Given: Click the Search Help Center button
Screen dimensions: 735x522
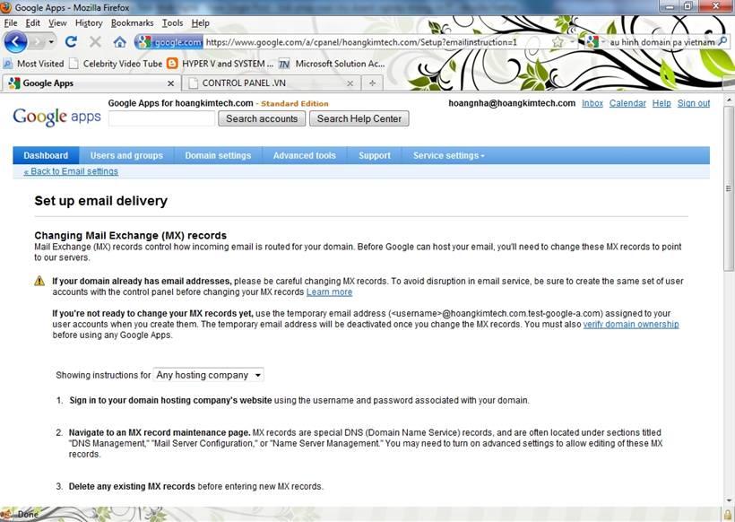Looking at the screenshot, I should click(x=359, y=118).
